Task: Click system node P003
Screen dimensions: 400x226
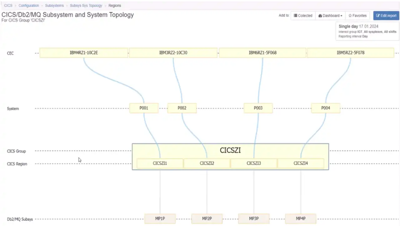Action: pyautogui.click(x=258, y=108)
